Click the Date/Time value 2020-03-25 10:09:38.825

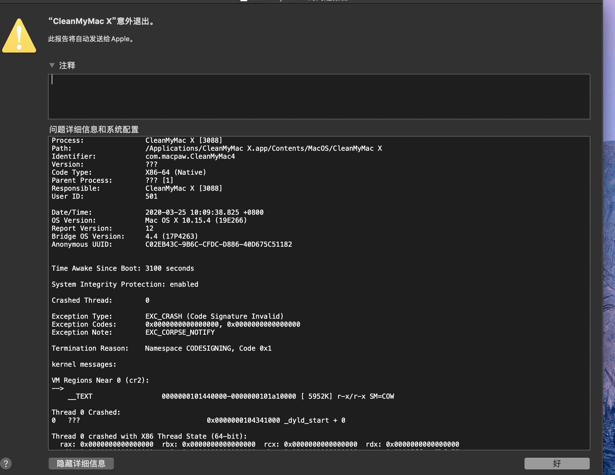pyautogui.click(x=204, y=212)
